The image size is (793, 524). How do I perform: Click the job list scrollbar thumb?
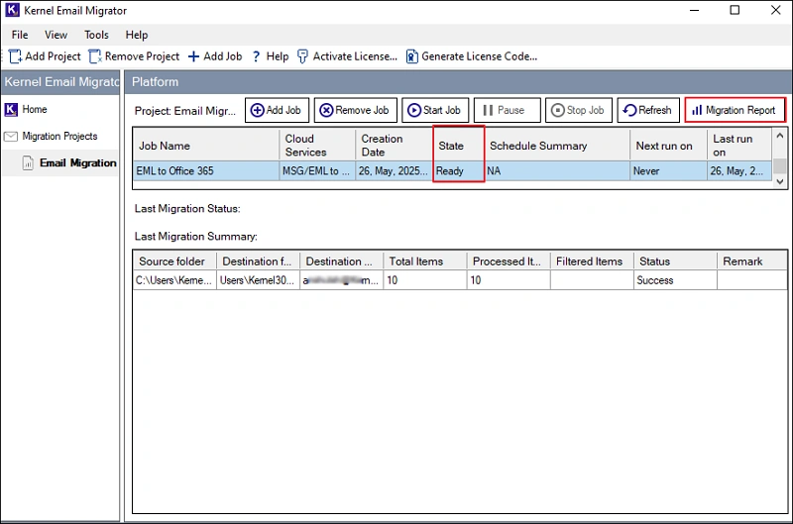click(779, 165)
